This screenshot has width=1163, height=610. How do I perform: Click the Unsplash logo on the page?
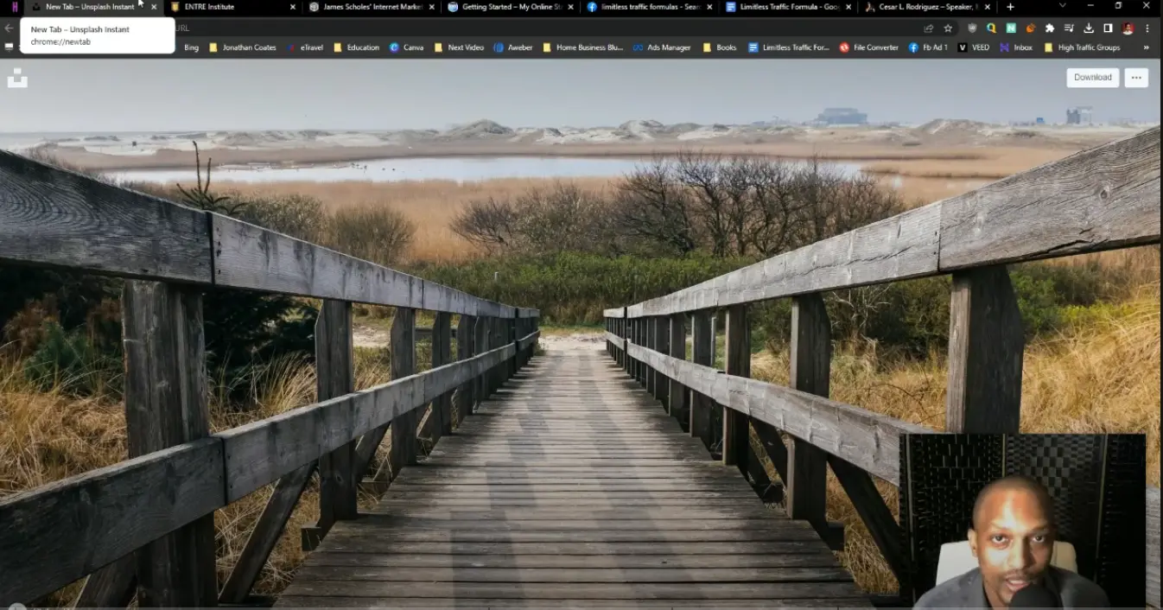pos(17,79)
